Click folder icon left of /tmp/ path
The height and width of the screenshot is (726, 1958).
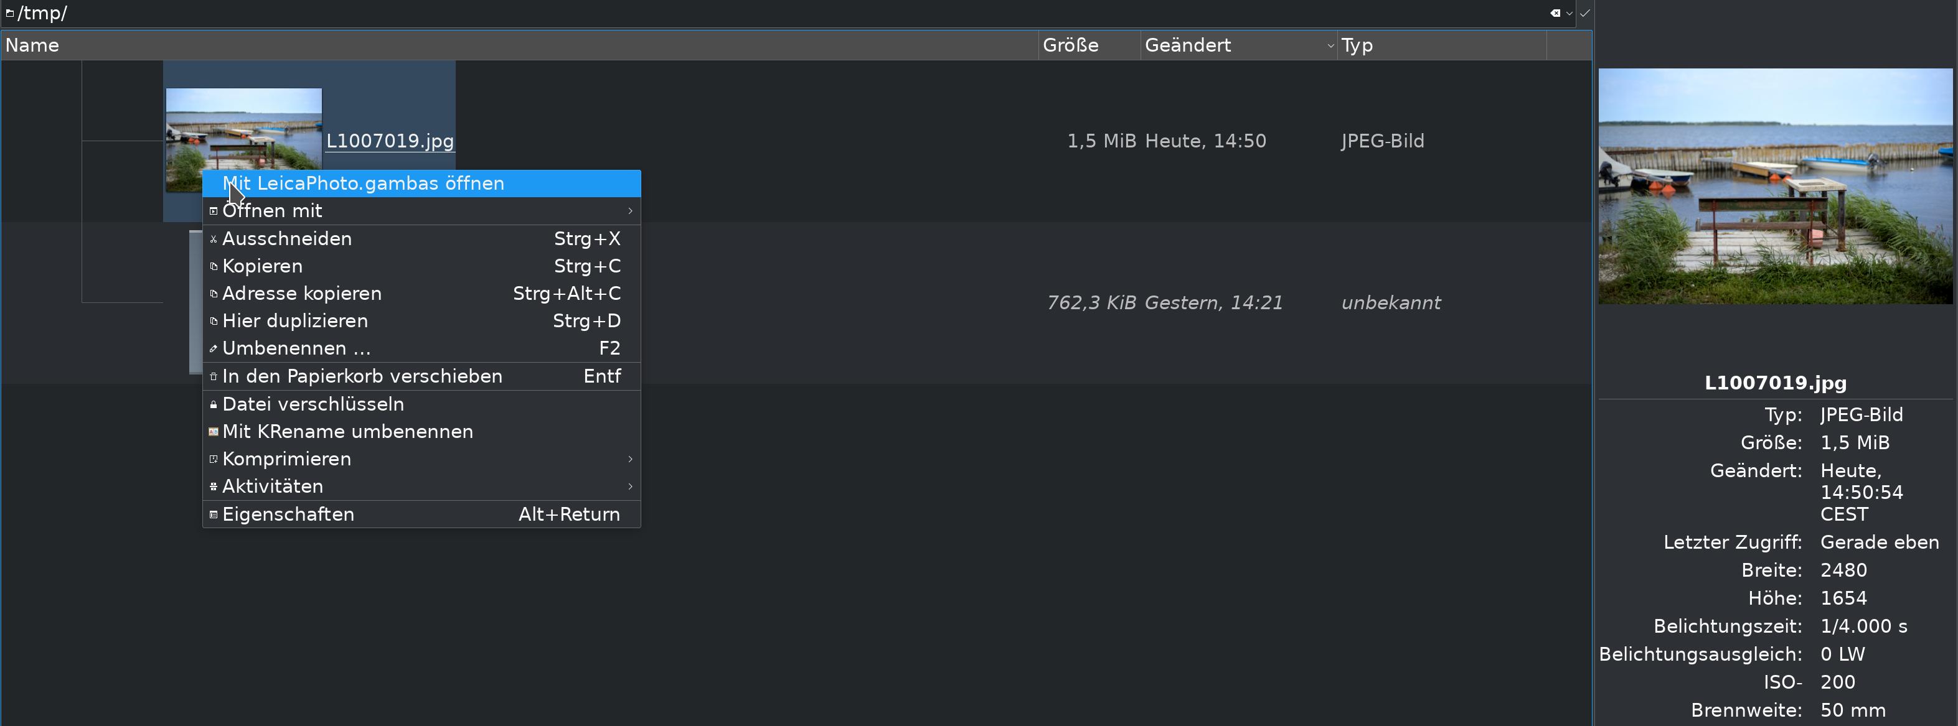click(x=9, y=13)
